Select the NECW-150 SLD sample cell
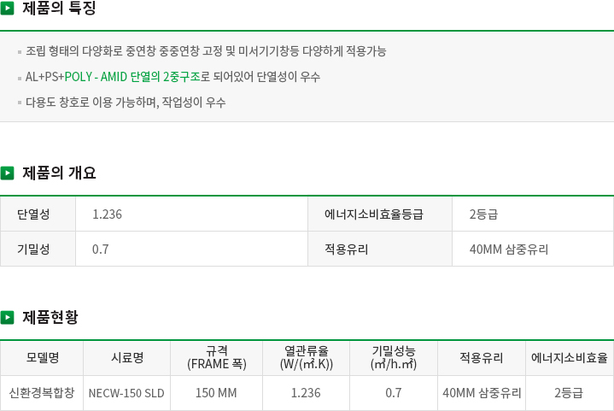Image resolution: width=614 pixels, height=411 pixels. (127, 392)
